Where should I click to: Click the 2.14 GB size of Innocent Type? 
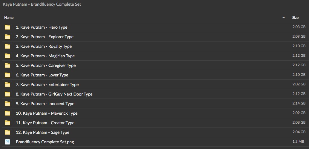[299, 103]
